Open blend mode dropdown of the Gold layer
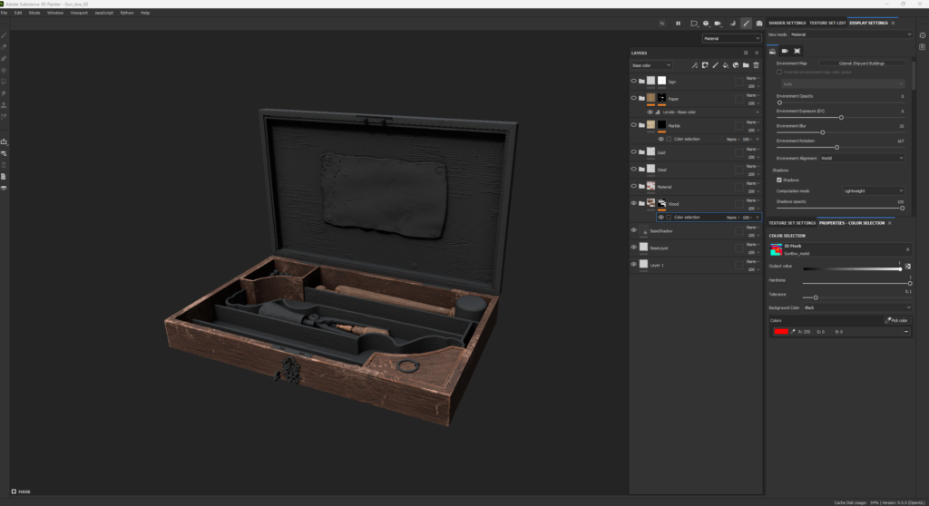This screenshot has height=506, width=929. 752,150
